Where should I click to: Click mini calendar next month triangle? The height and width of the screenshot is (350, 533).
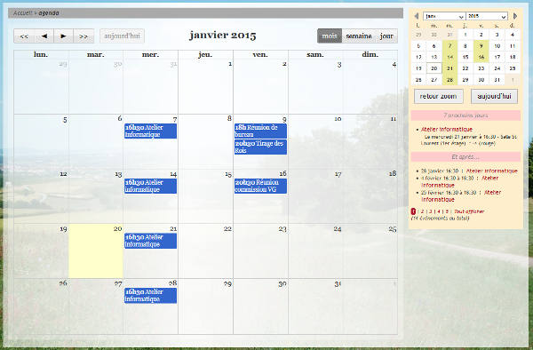tap(515, 16)
